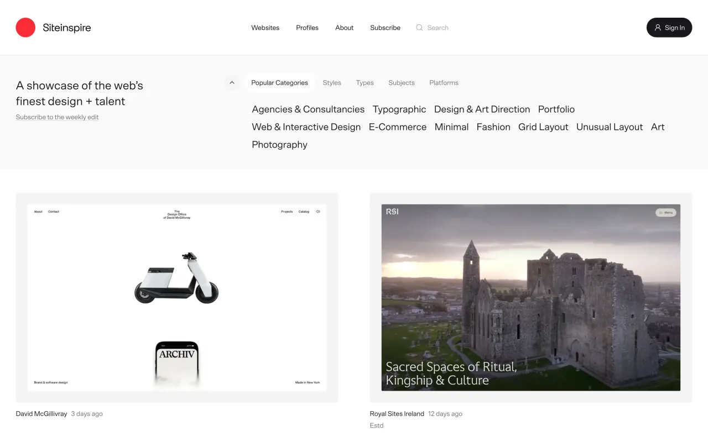
Task: Select the Fashion category
Action: (493, 127)
